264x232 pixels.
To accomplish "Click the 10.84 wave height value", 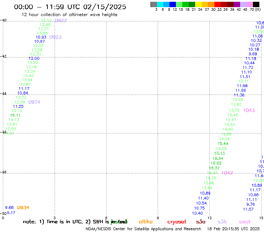I will [x=22, y=93].
